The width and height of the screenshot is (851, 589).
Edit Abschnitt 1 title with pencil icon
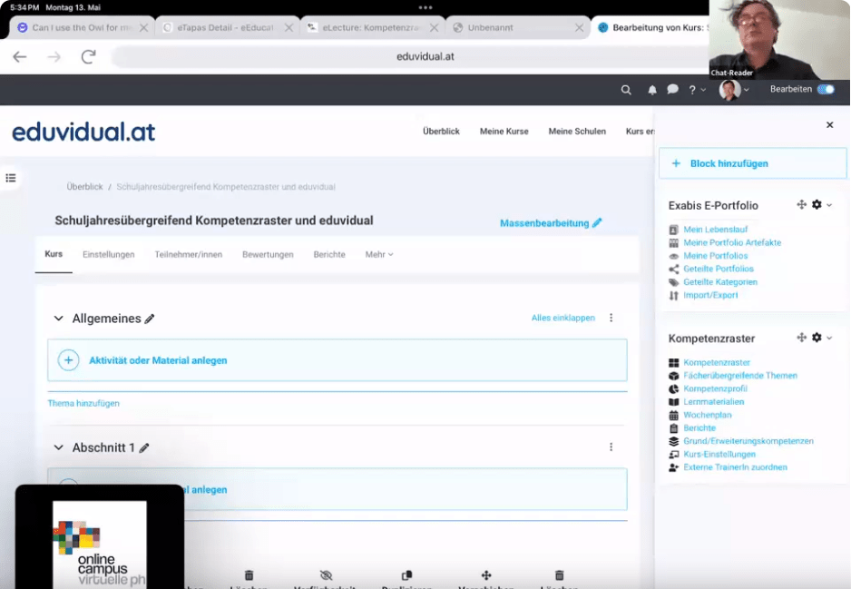pos(144,447)
